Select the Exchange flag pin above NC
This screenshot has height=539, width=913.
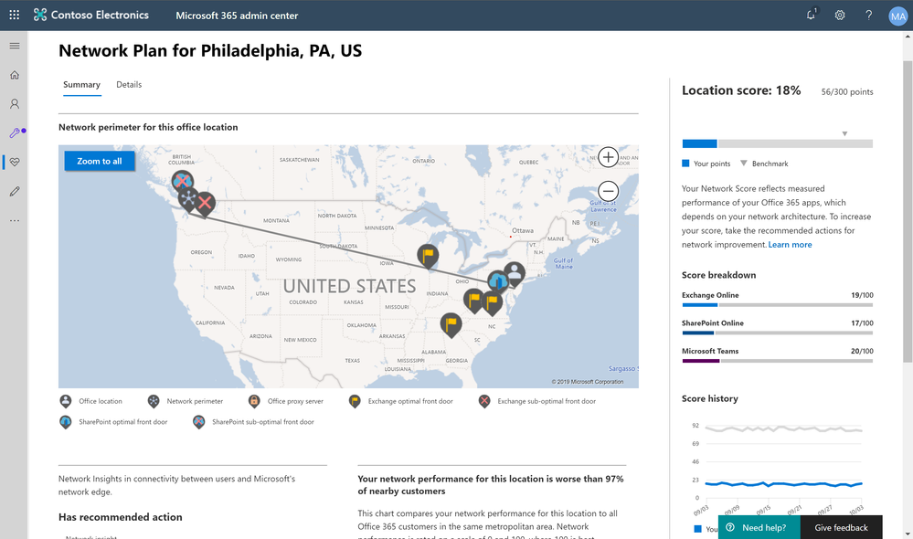point(493,303)
